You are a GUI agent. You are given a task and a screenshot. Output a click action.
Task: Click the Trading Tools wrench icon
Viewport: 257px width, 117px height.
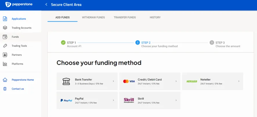click(5, 46)
